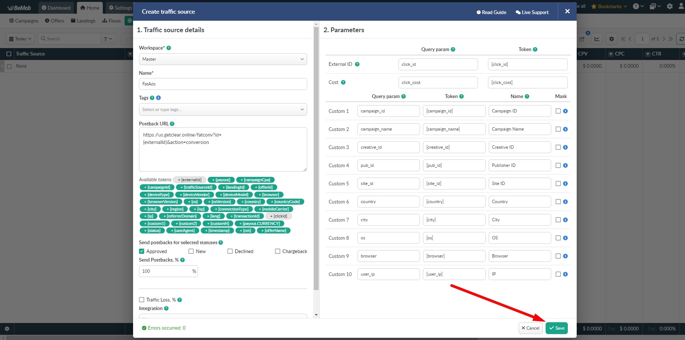This screenshot has width=685, height=340.
Task: Switch to the Dashboard tab
Action: [56, 8]
